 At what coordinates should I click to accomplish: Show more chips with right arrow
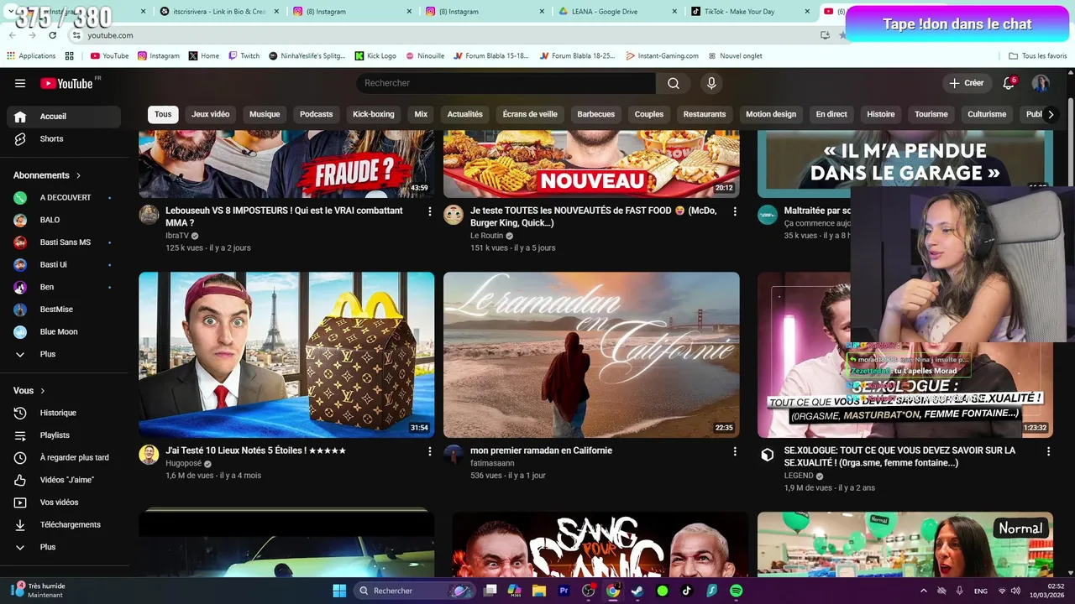click(1050, 114)
